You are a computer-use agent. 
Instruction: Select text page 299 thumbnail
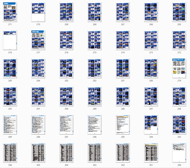pos(10,125)
